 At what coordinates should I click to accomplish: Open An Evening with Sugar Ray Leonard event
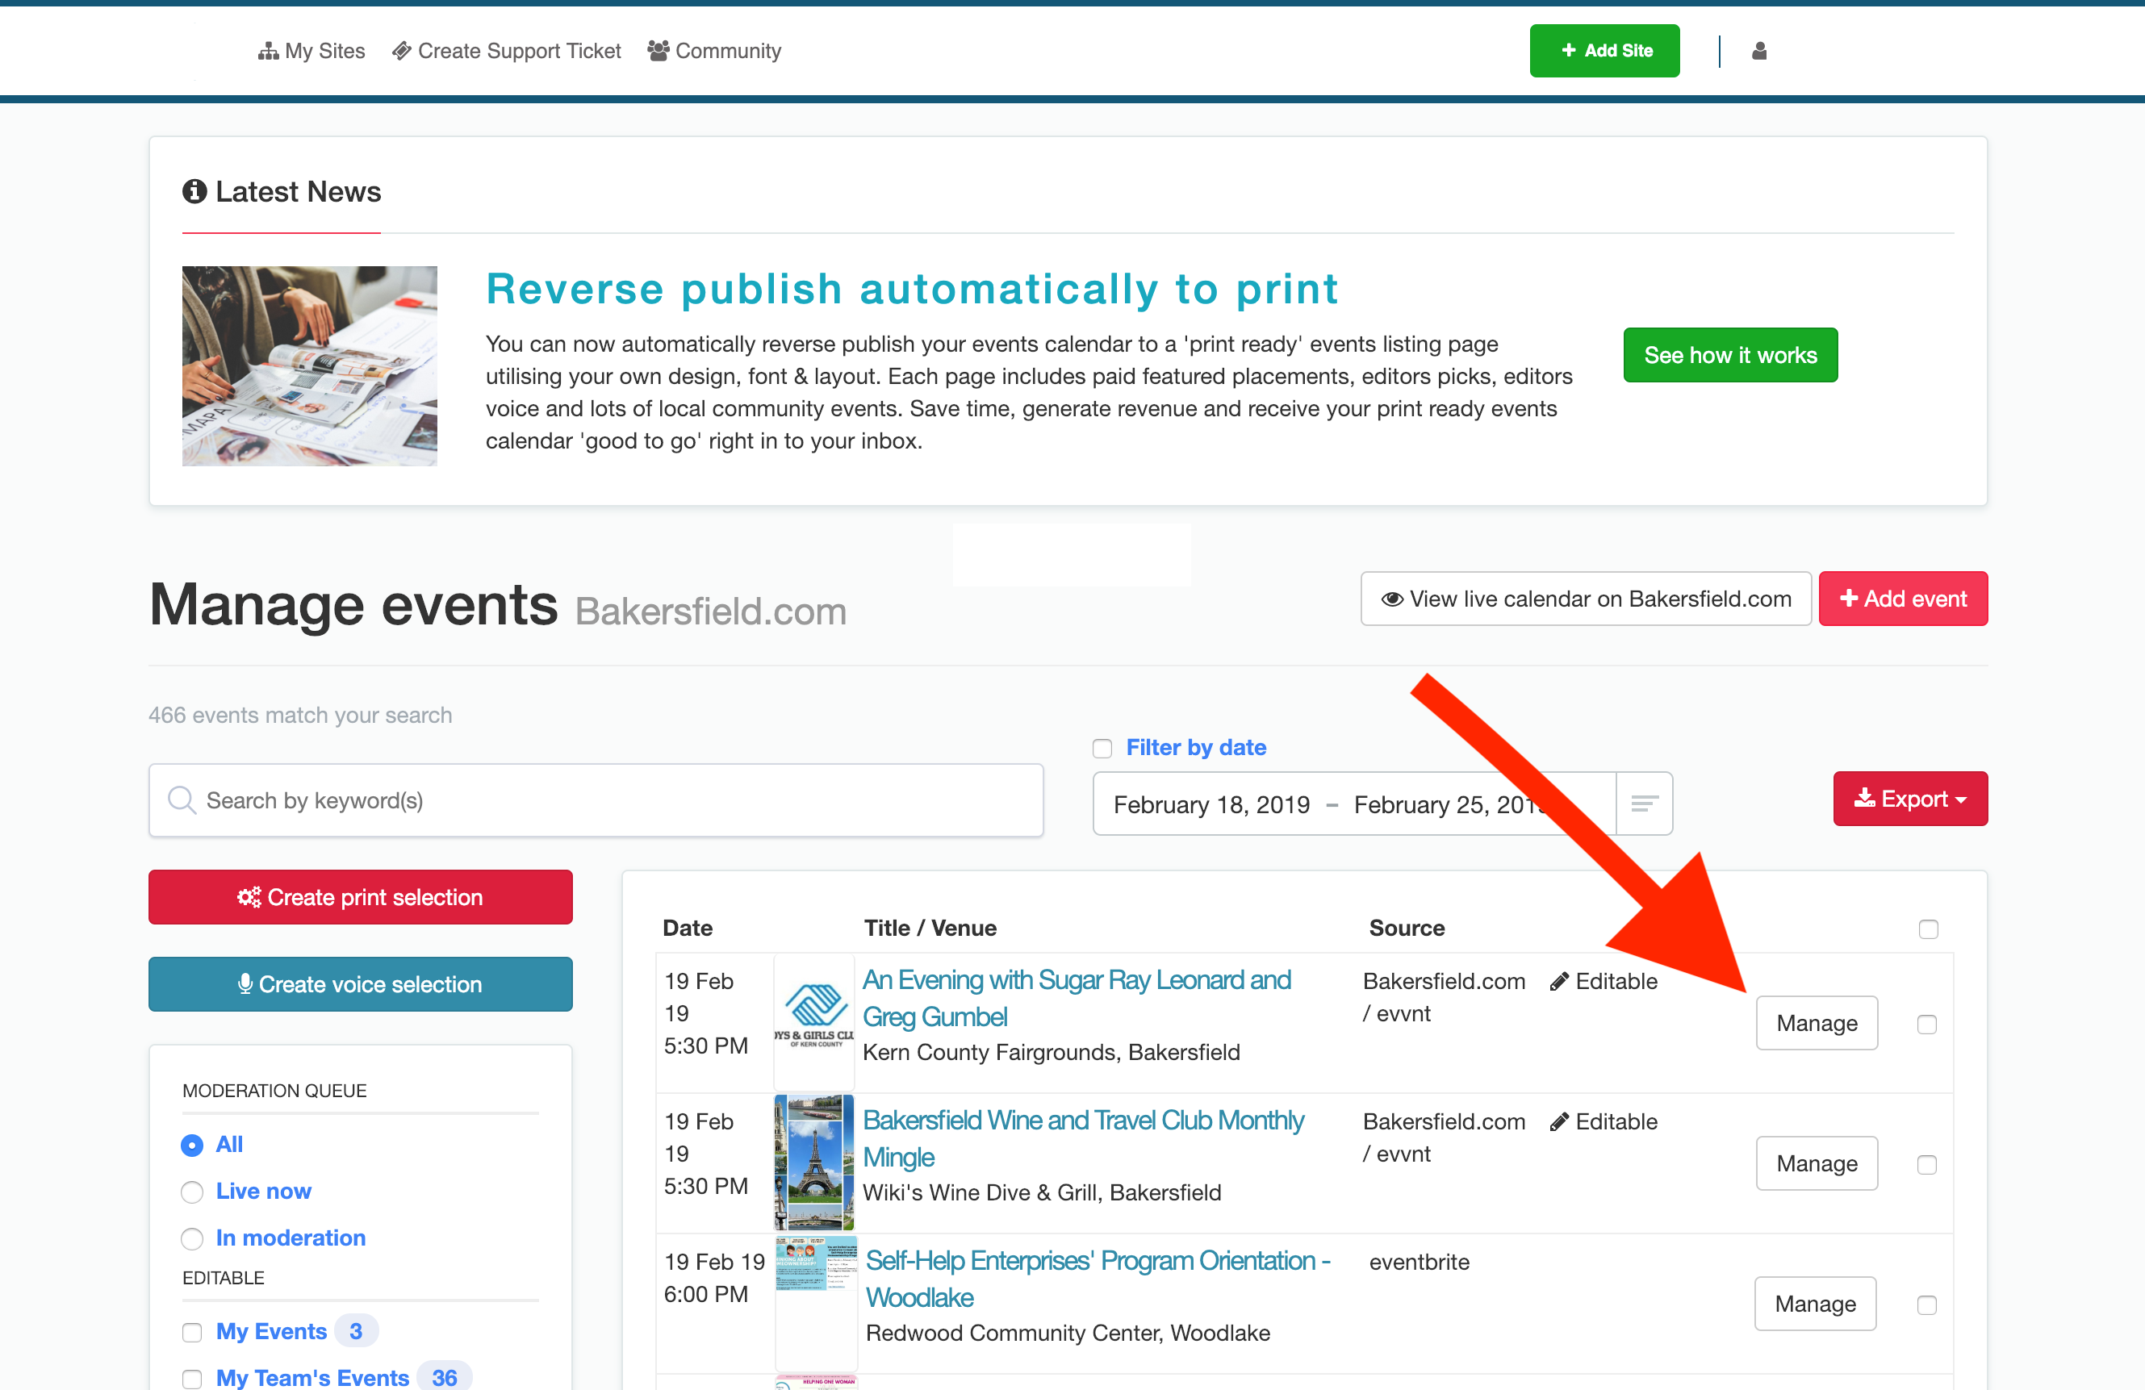tap(1076, 998)
